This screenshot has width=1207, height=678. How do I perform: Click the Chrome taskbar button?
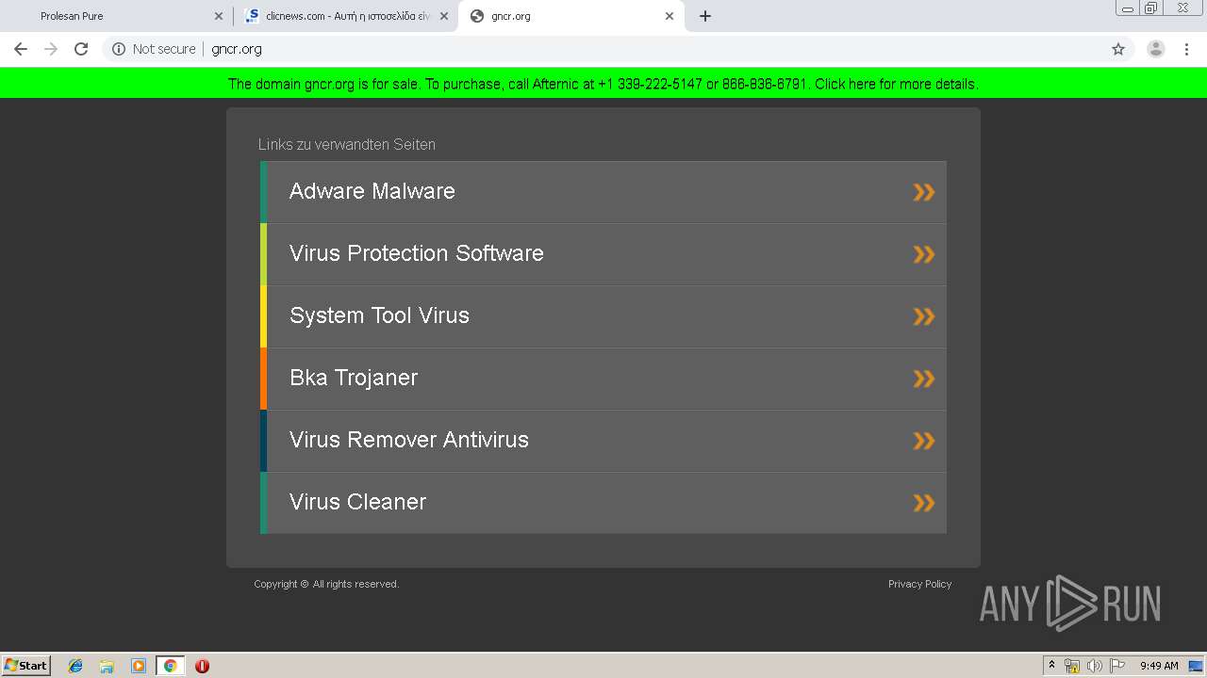[x=170, y=666]
